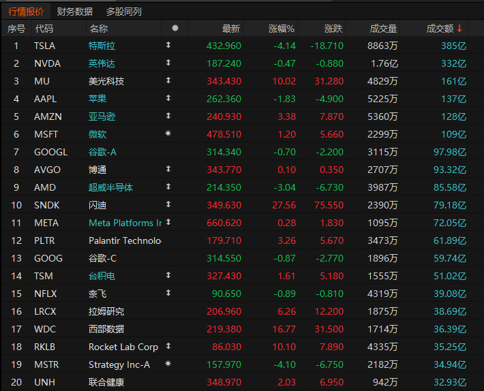Select ticker code WDC
Image resolution: width=484 pixels, height=391 pixels.
[45, 329]
